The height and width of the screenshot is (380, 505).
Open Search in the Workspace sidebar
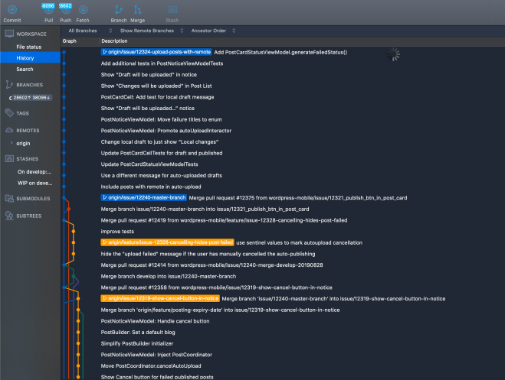pyautogui.click(x=25, y=69)
